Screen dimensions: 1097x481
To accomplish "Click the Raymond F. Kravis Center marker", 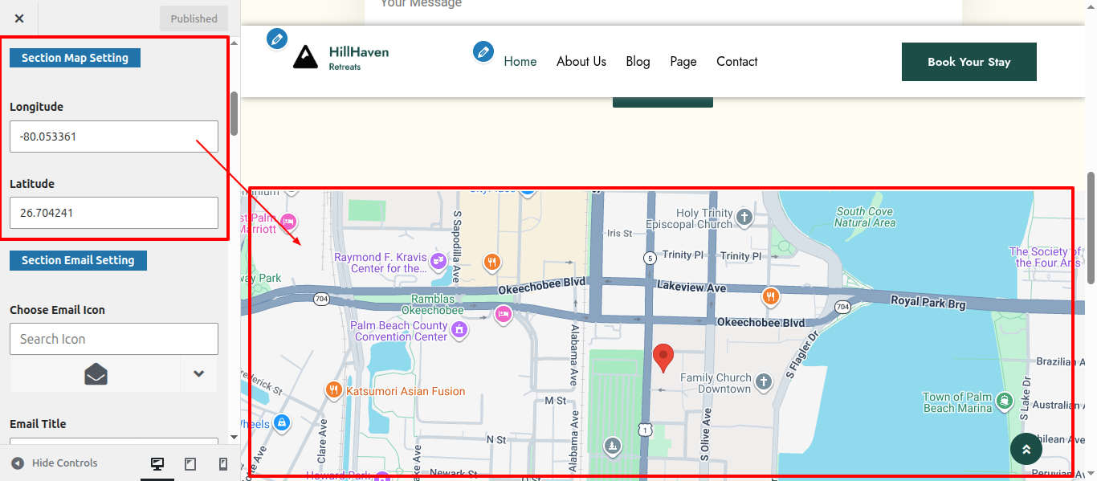I will [438, 260].
